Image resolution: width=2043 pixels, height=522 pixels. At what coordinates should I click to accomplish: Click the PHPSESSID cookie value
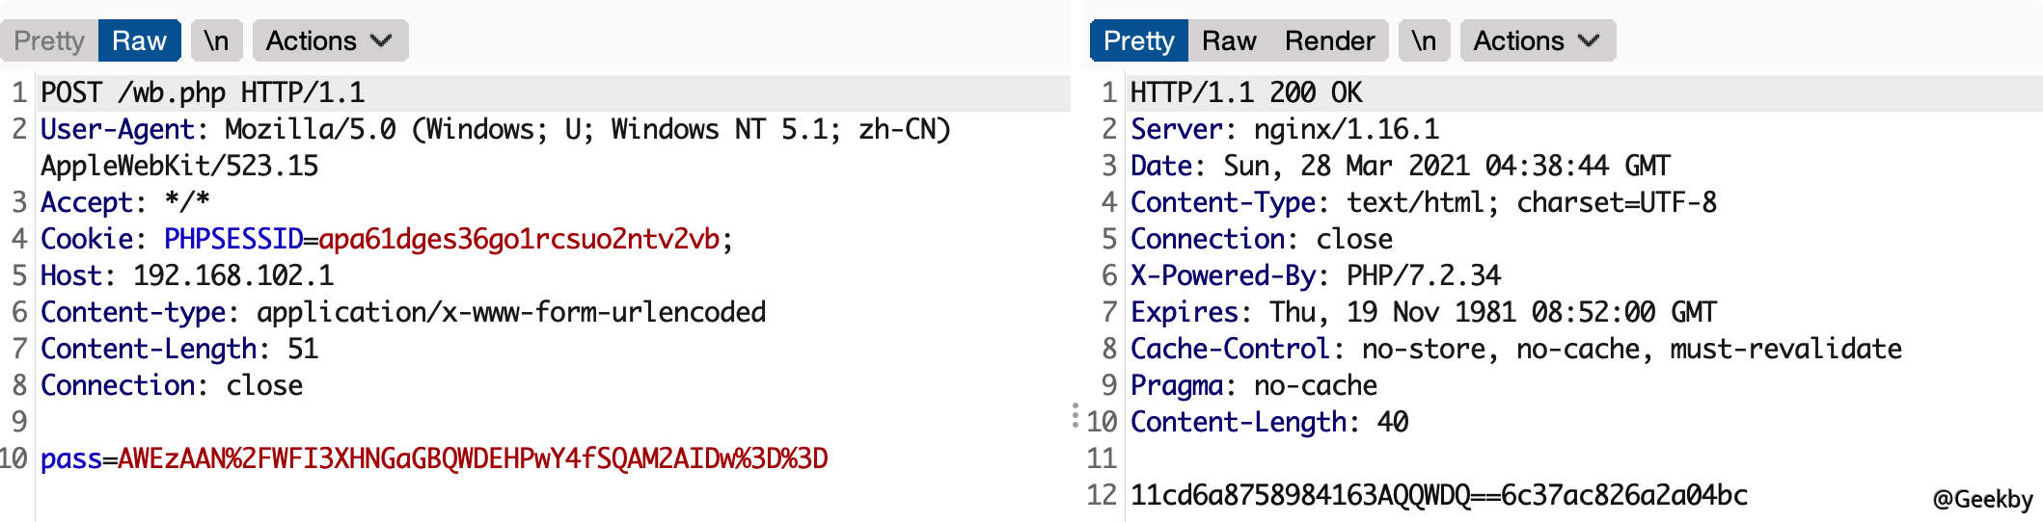click(x=519, y=239)
